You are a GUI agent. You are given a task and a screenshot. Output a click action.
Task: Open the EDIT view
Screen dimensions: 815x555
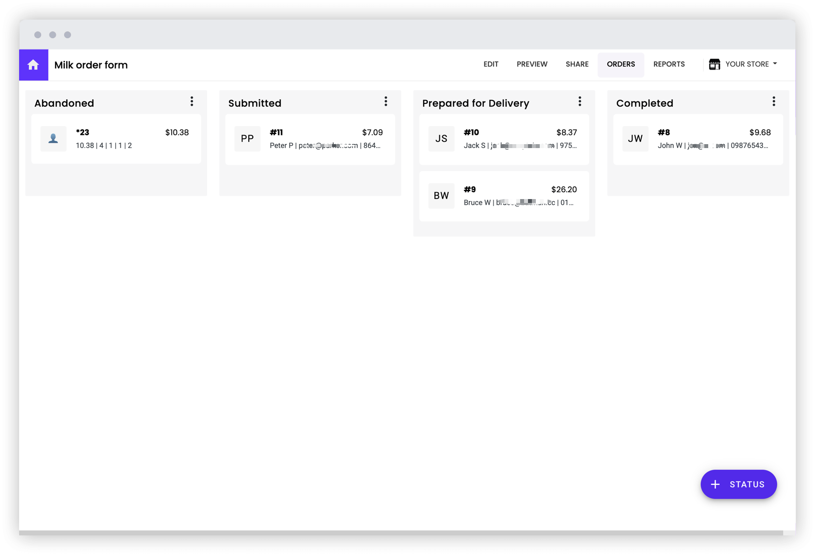[x=491, y=64]
